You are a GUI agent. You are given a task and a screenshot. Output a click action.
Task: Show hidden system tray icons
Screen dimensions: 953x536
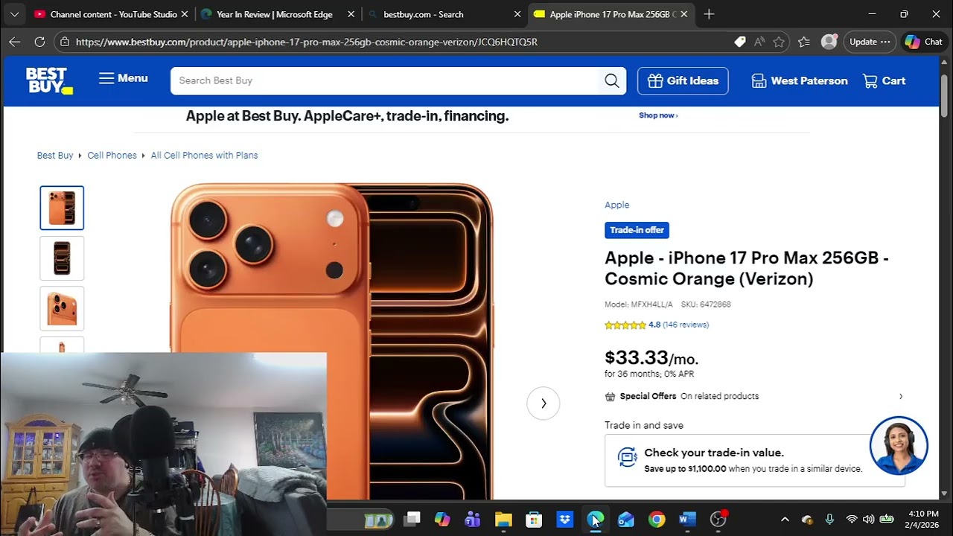coord(785,520)
